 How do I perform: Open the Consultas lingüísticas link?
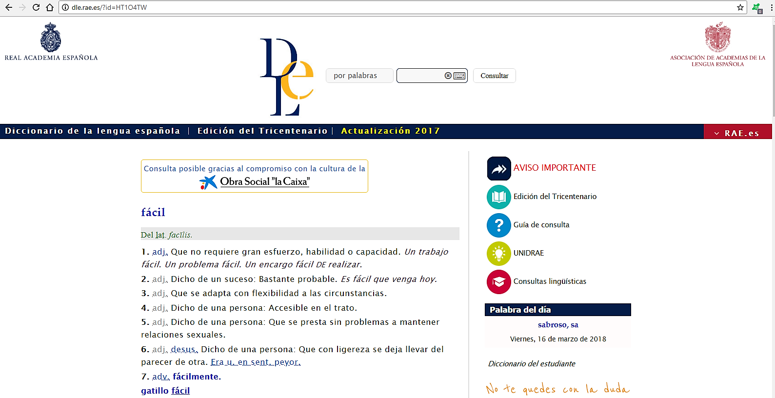tap(550, 281)
